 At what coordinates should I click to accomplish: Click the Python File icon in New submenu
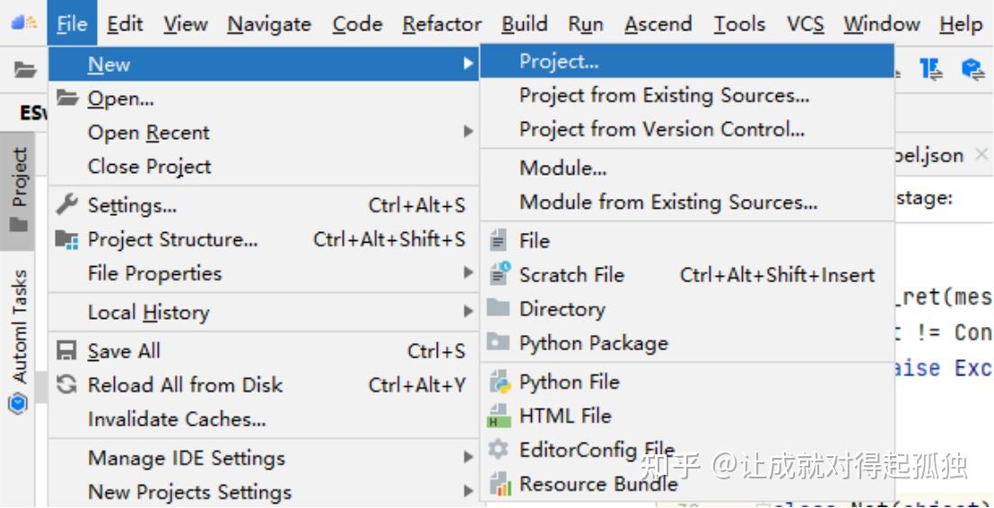pos(499,383)
